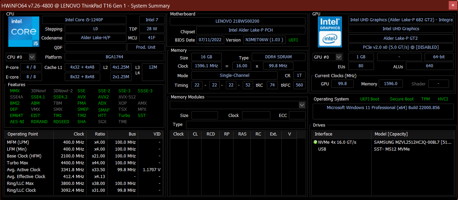Click the Platform value BGA1744
This screenshot has width=458, height=200.
pos(115,57)
